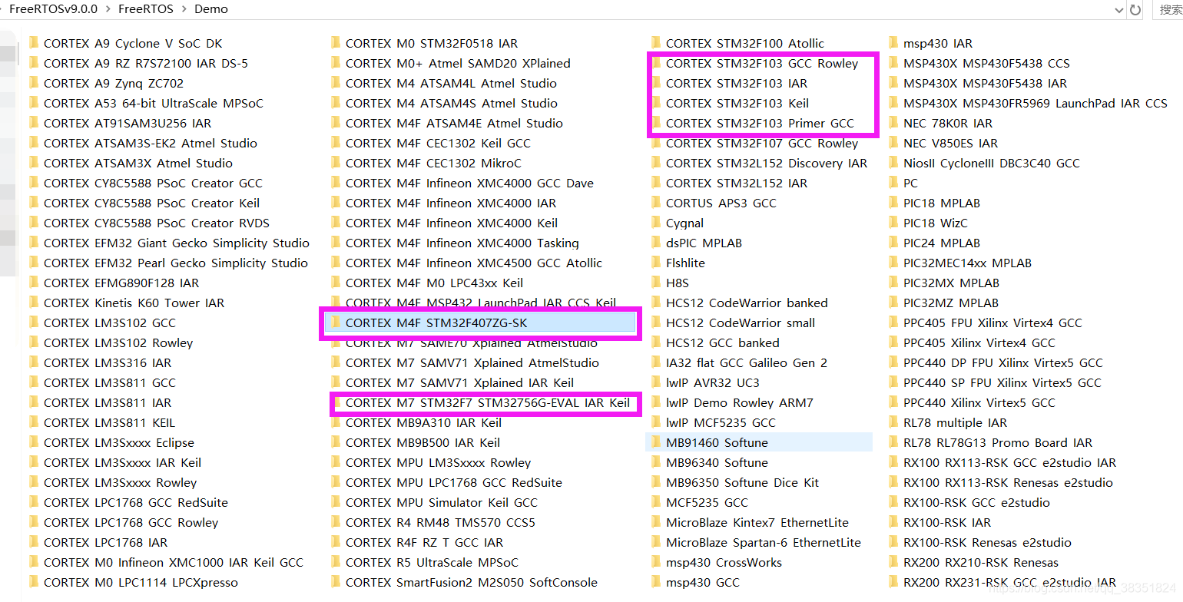Select MicroBlaze Kintex7 EthernetLite name
1183x602 pixels.
coord(757,522)
